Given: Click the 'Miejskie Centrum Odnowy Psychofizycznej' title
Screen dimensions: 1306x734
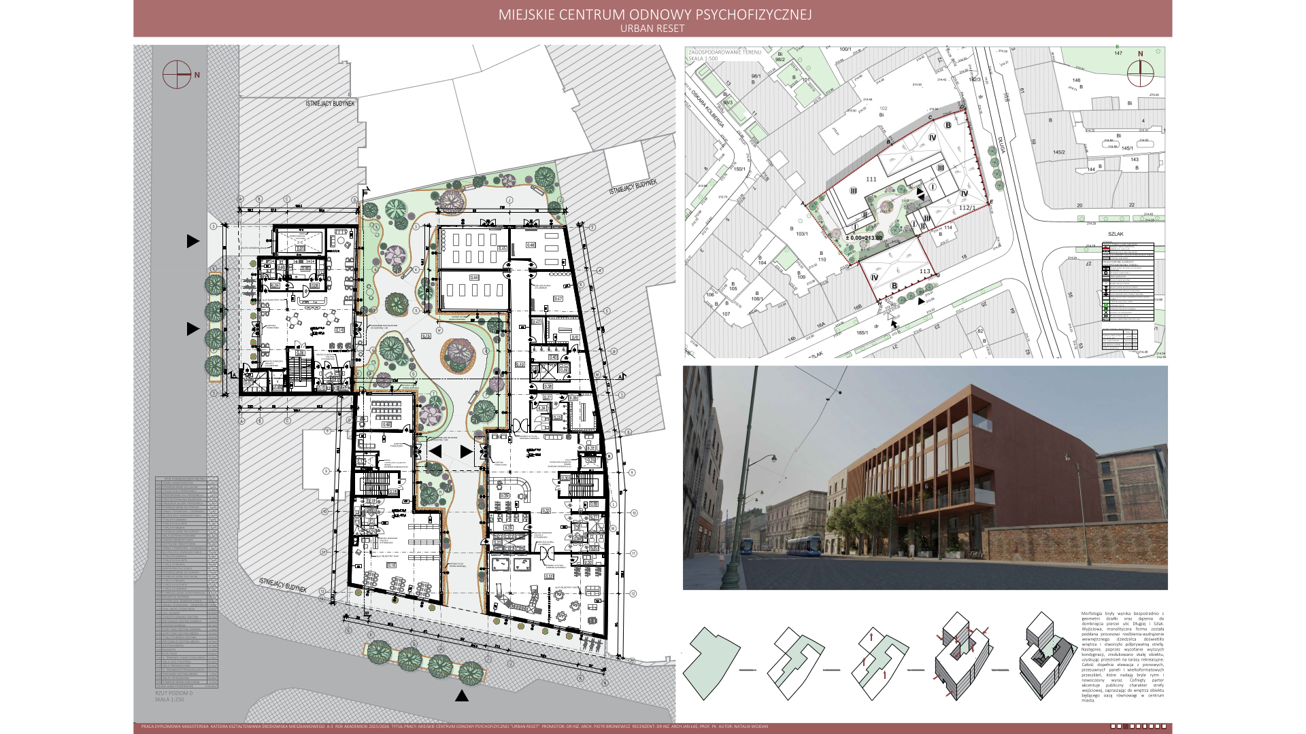Looking at the screenshot, I should [654, 14].
